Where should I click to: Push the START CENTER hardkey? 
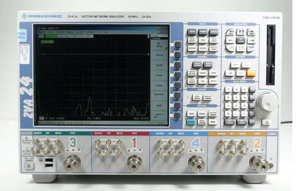197,65
